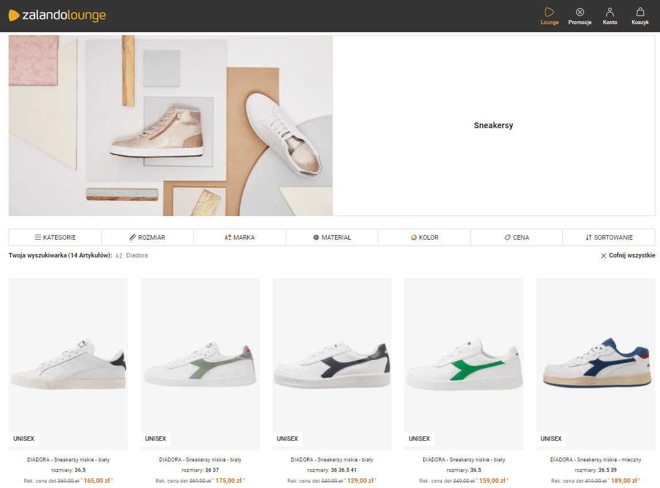Click the price tag icon next to CENA
This screenshot has height=488, width=660.
(x=508, y=237)
